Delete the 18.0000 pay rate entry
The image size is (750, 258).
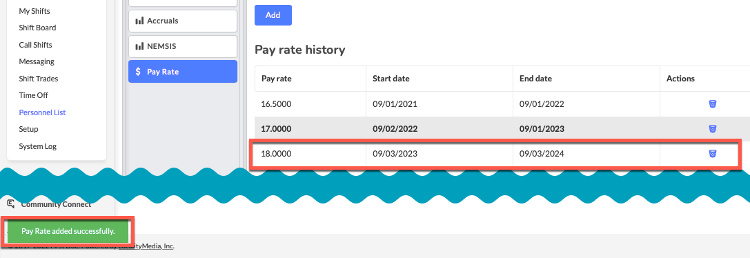712,154
